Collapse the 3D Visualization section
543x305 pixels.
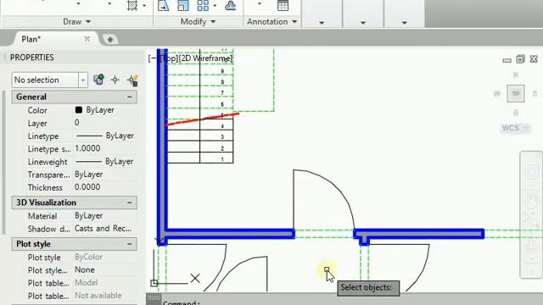pos(130,202)
